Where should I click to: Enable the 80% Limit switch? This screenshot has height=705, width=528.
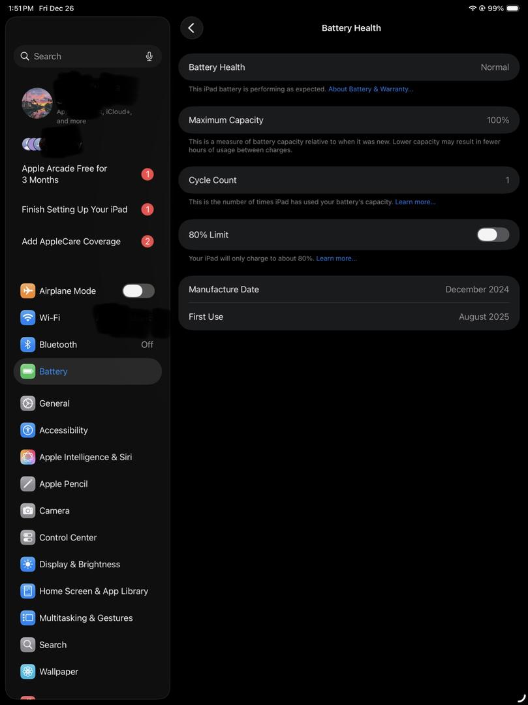(x=493, y=235)
